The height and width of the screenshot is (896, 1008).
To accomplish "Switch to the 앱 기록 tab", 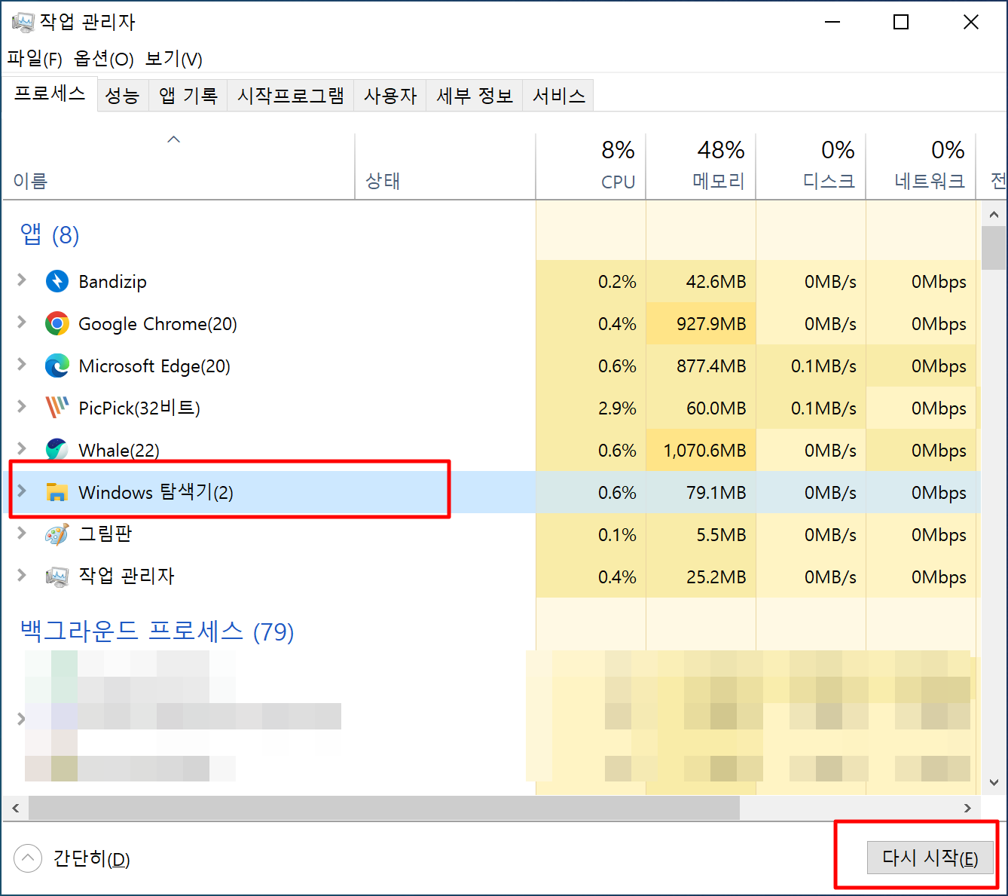I will (x=188, y=96).
